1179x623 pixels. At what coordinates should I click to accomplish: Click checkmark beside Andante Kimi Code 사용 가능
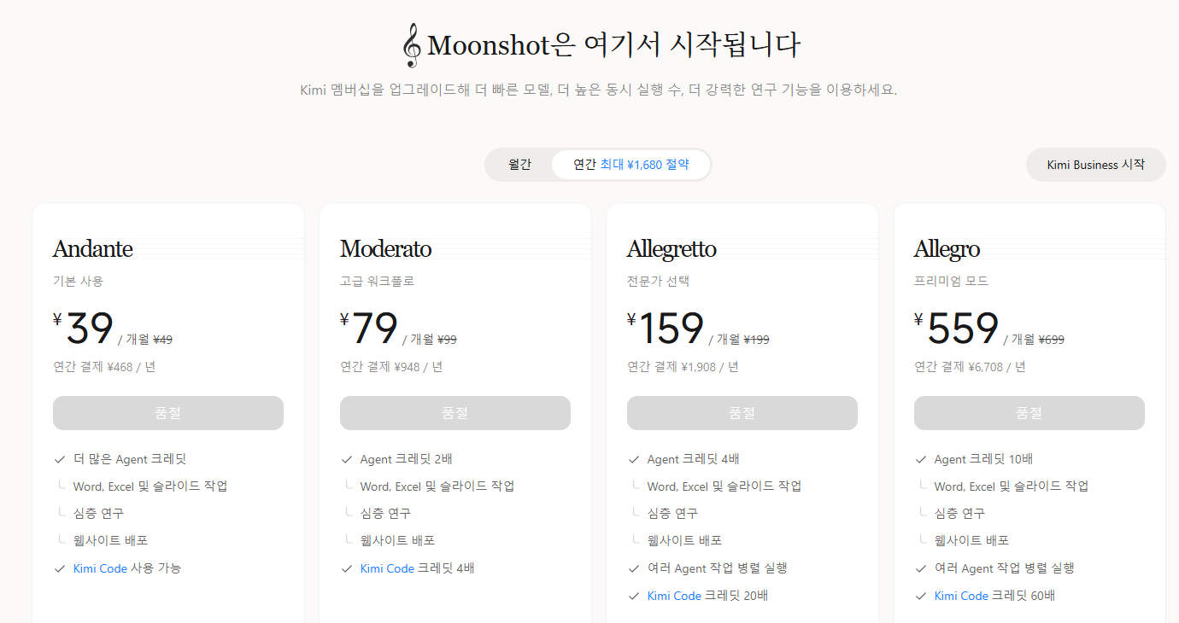60,568
